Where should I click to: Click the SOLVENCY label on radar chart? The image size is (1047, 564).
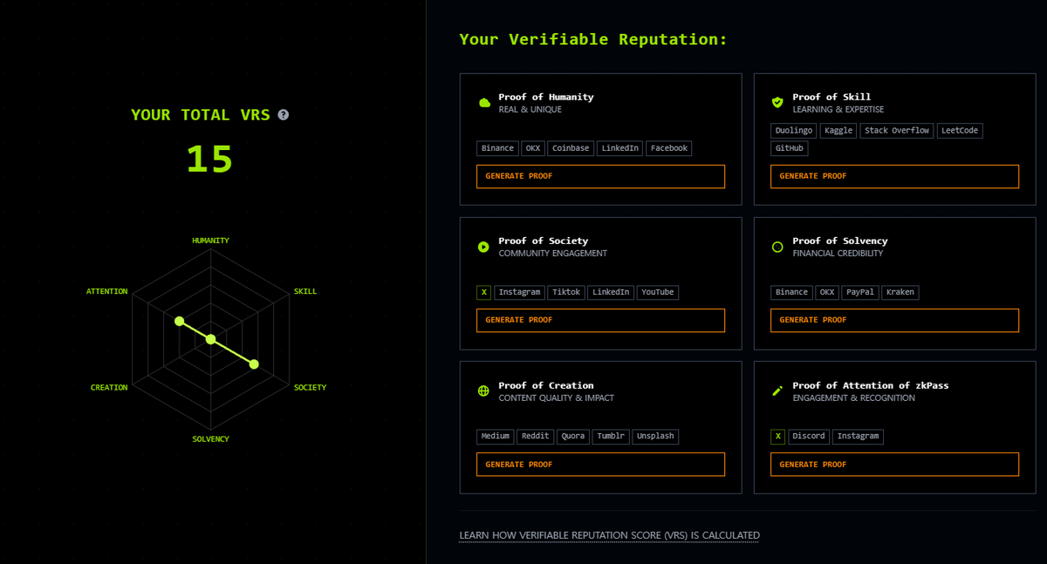pos(210,438)
